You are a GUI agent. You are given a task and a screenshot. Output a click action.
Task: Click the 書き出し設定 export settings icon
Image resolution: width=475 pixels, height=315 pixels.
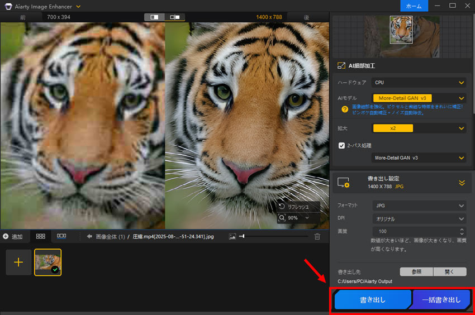(344, 183)
